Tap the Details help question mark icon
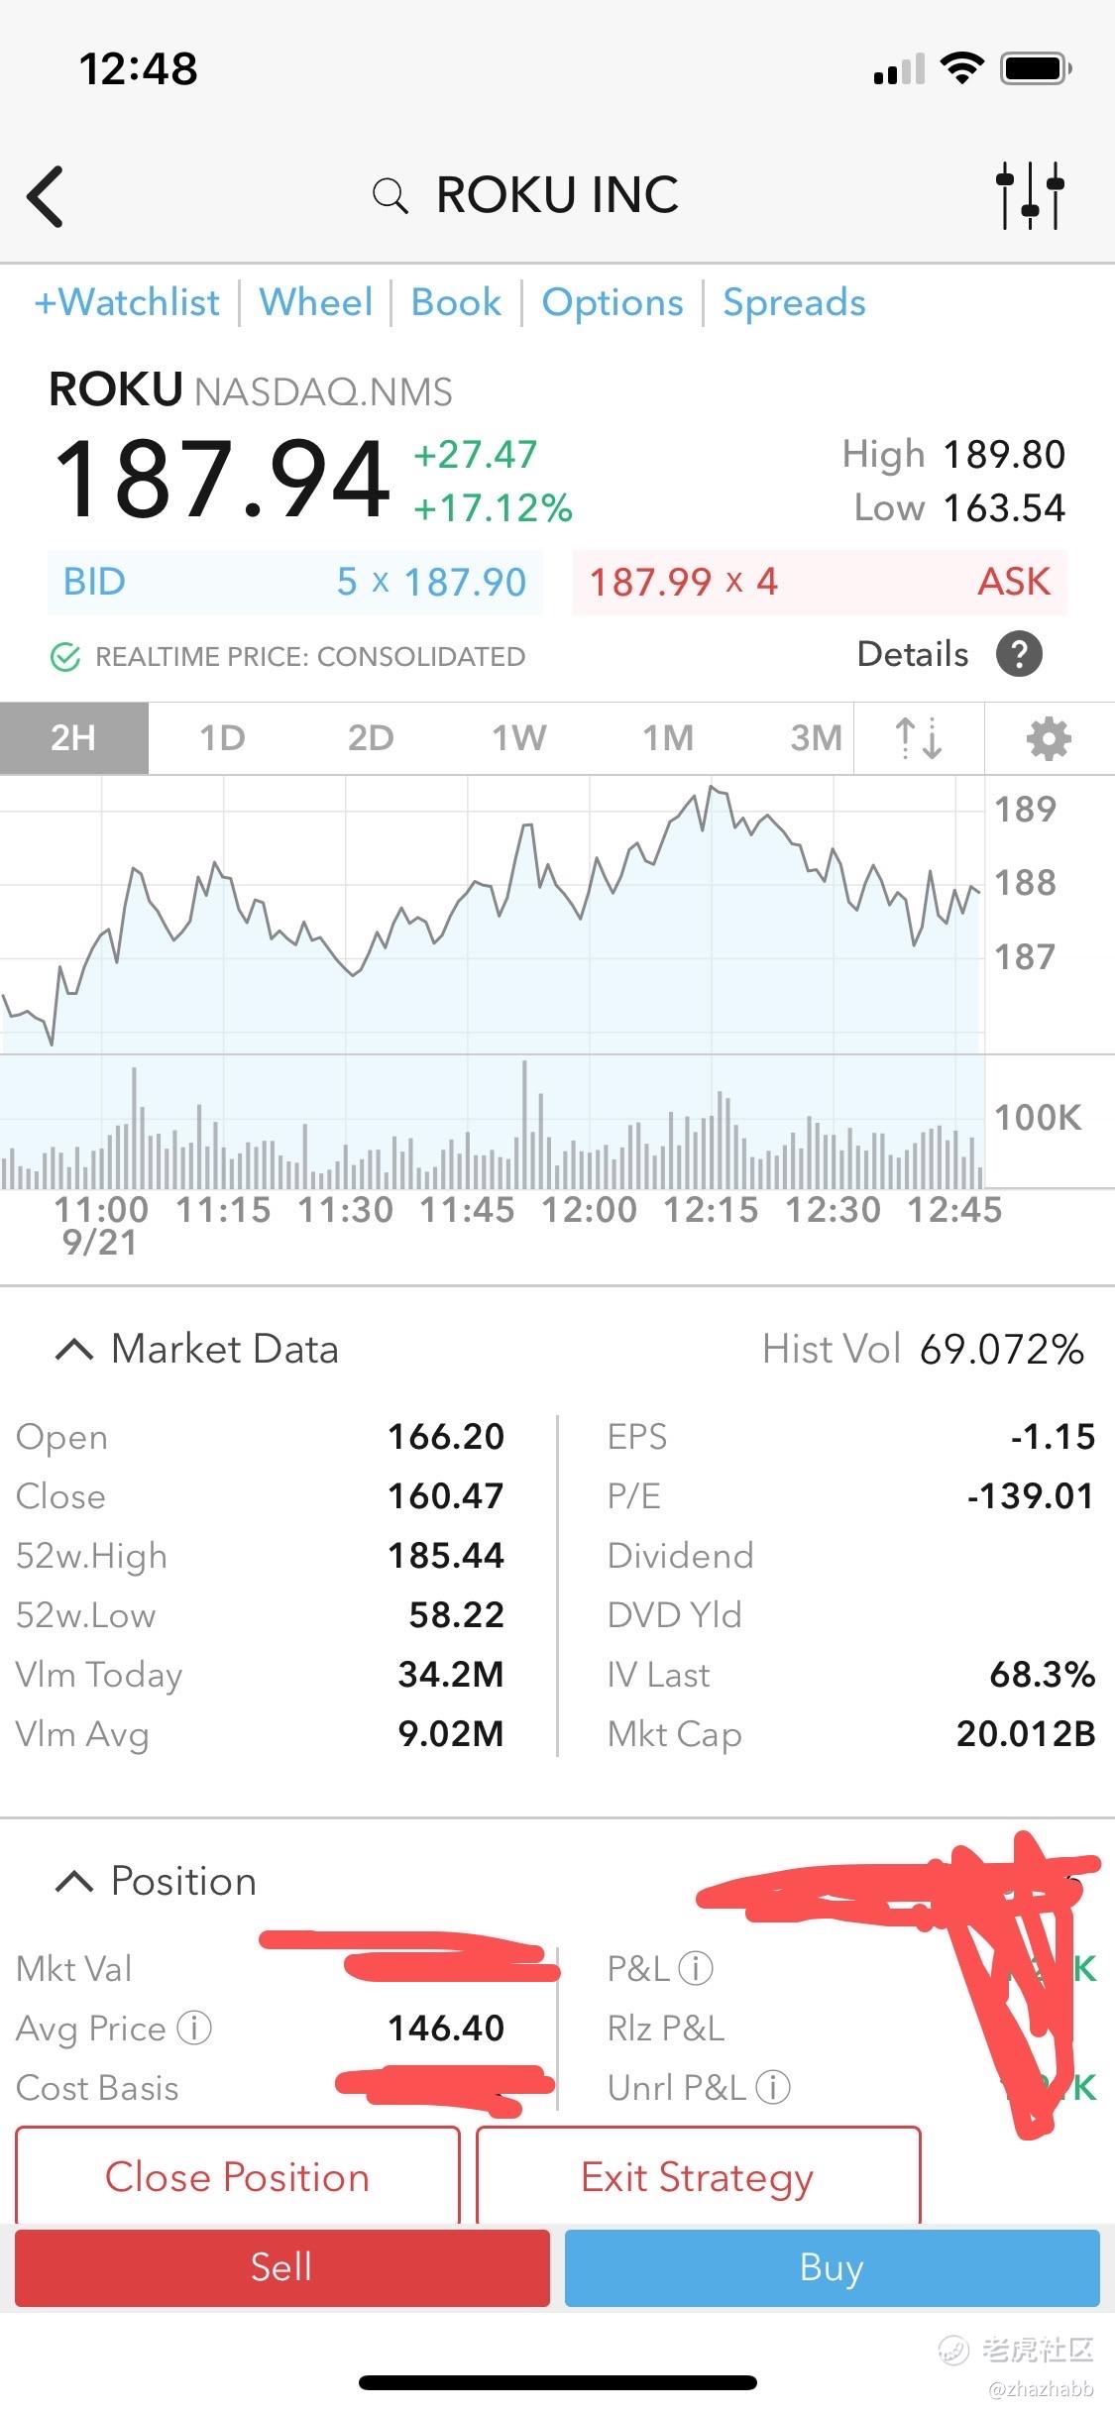This screenshot has width=1115, height=2414. point(1019,655)
